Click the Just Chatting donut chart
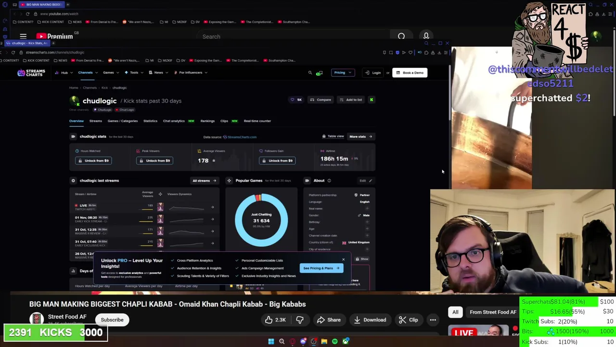 pos(261,220)
